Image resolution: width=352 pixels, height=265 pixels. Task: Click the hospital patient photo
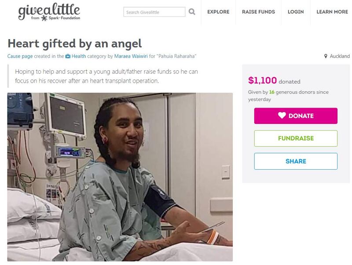[x=120, y=177]
